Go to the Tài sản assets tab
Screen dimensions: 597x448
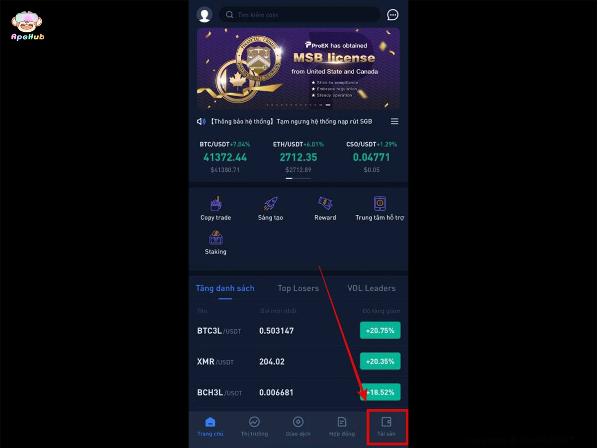coord(387,427)
